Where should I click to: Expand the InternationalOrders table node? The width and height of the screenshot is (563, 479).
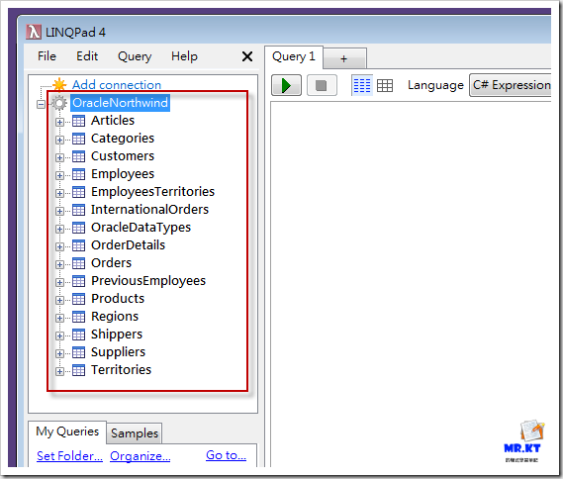click(x=60, y=211)
